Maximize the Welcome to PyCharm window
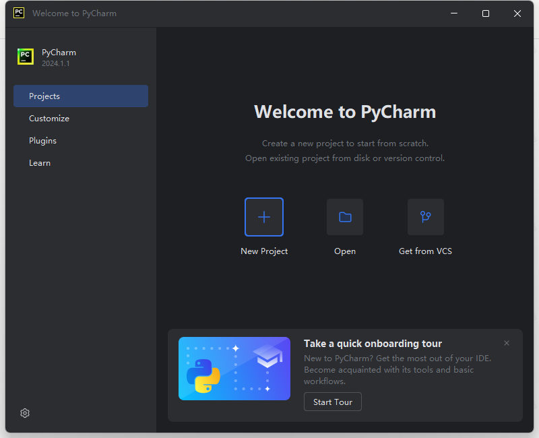 click(486, 13)
